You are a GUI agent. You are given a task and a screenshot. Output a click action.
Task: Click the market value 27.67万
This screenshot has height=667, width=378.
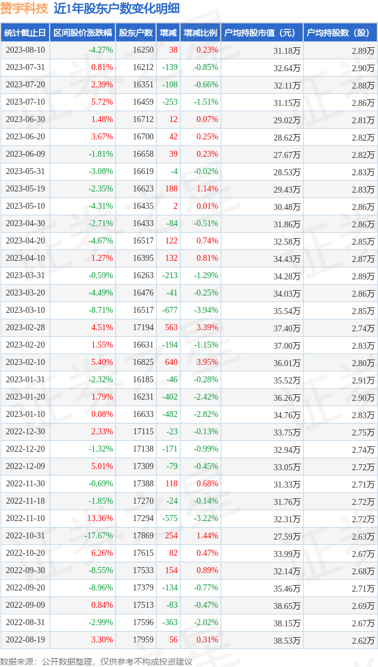point(287,154)
